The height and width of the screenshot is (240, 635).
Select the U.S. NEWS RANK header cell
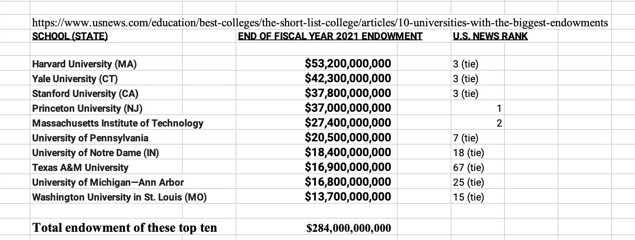(490, 36)
